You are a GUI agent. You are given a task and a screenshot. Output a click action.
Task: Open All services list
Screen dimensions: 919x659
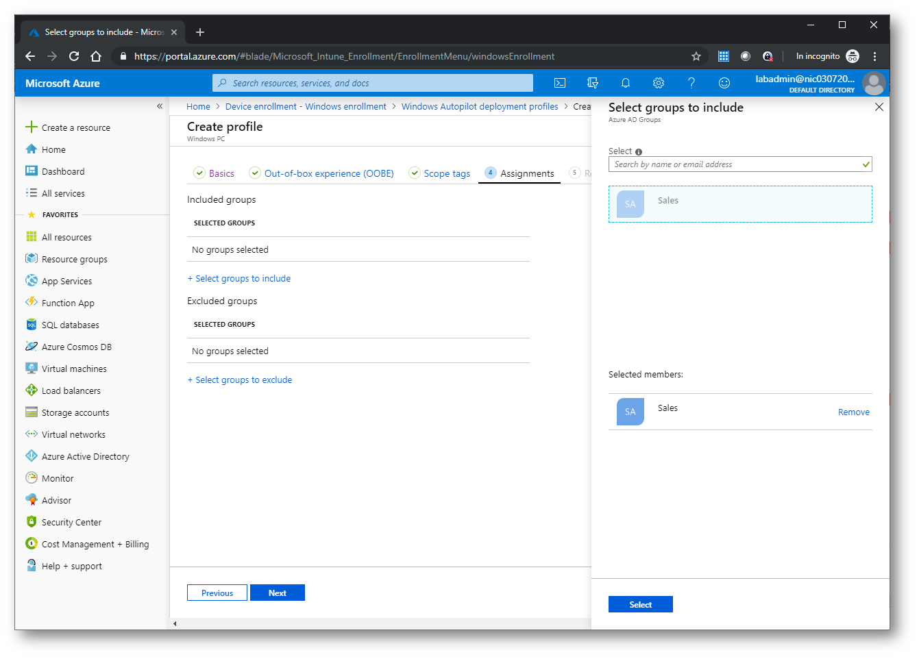coord(63,193)
